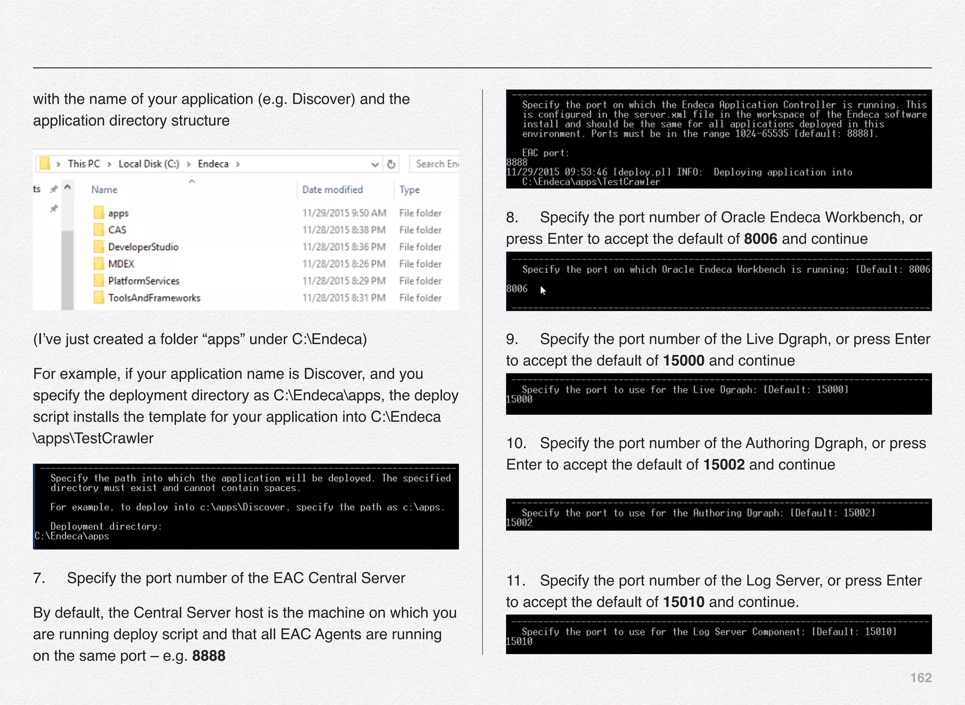This screenshot has height=705, width=965.
Task: Click the date 11/29/2015 9:50 AM
Action: (x=344, y=213)
